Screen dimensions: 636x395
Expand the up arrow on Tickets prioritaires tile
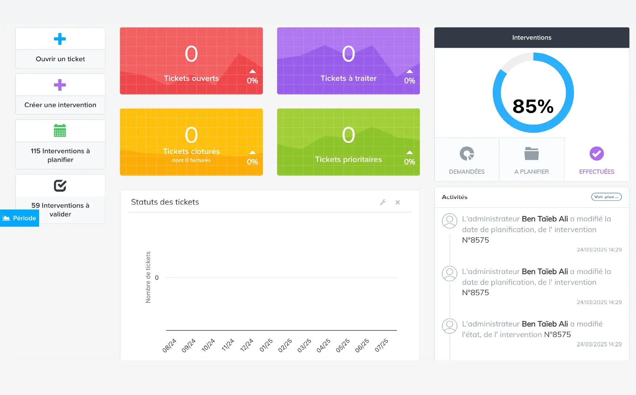pyautogui.click(x=409, y=152)
